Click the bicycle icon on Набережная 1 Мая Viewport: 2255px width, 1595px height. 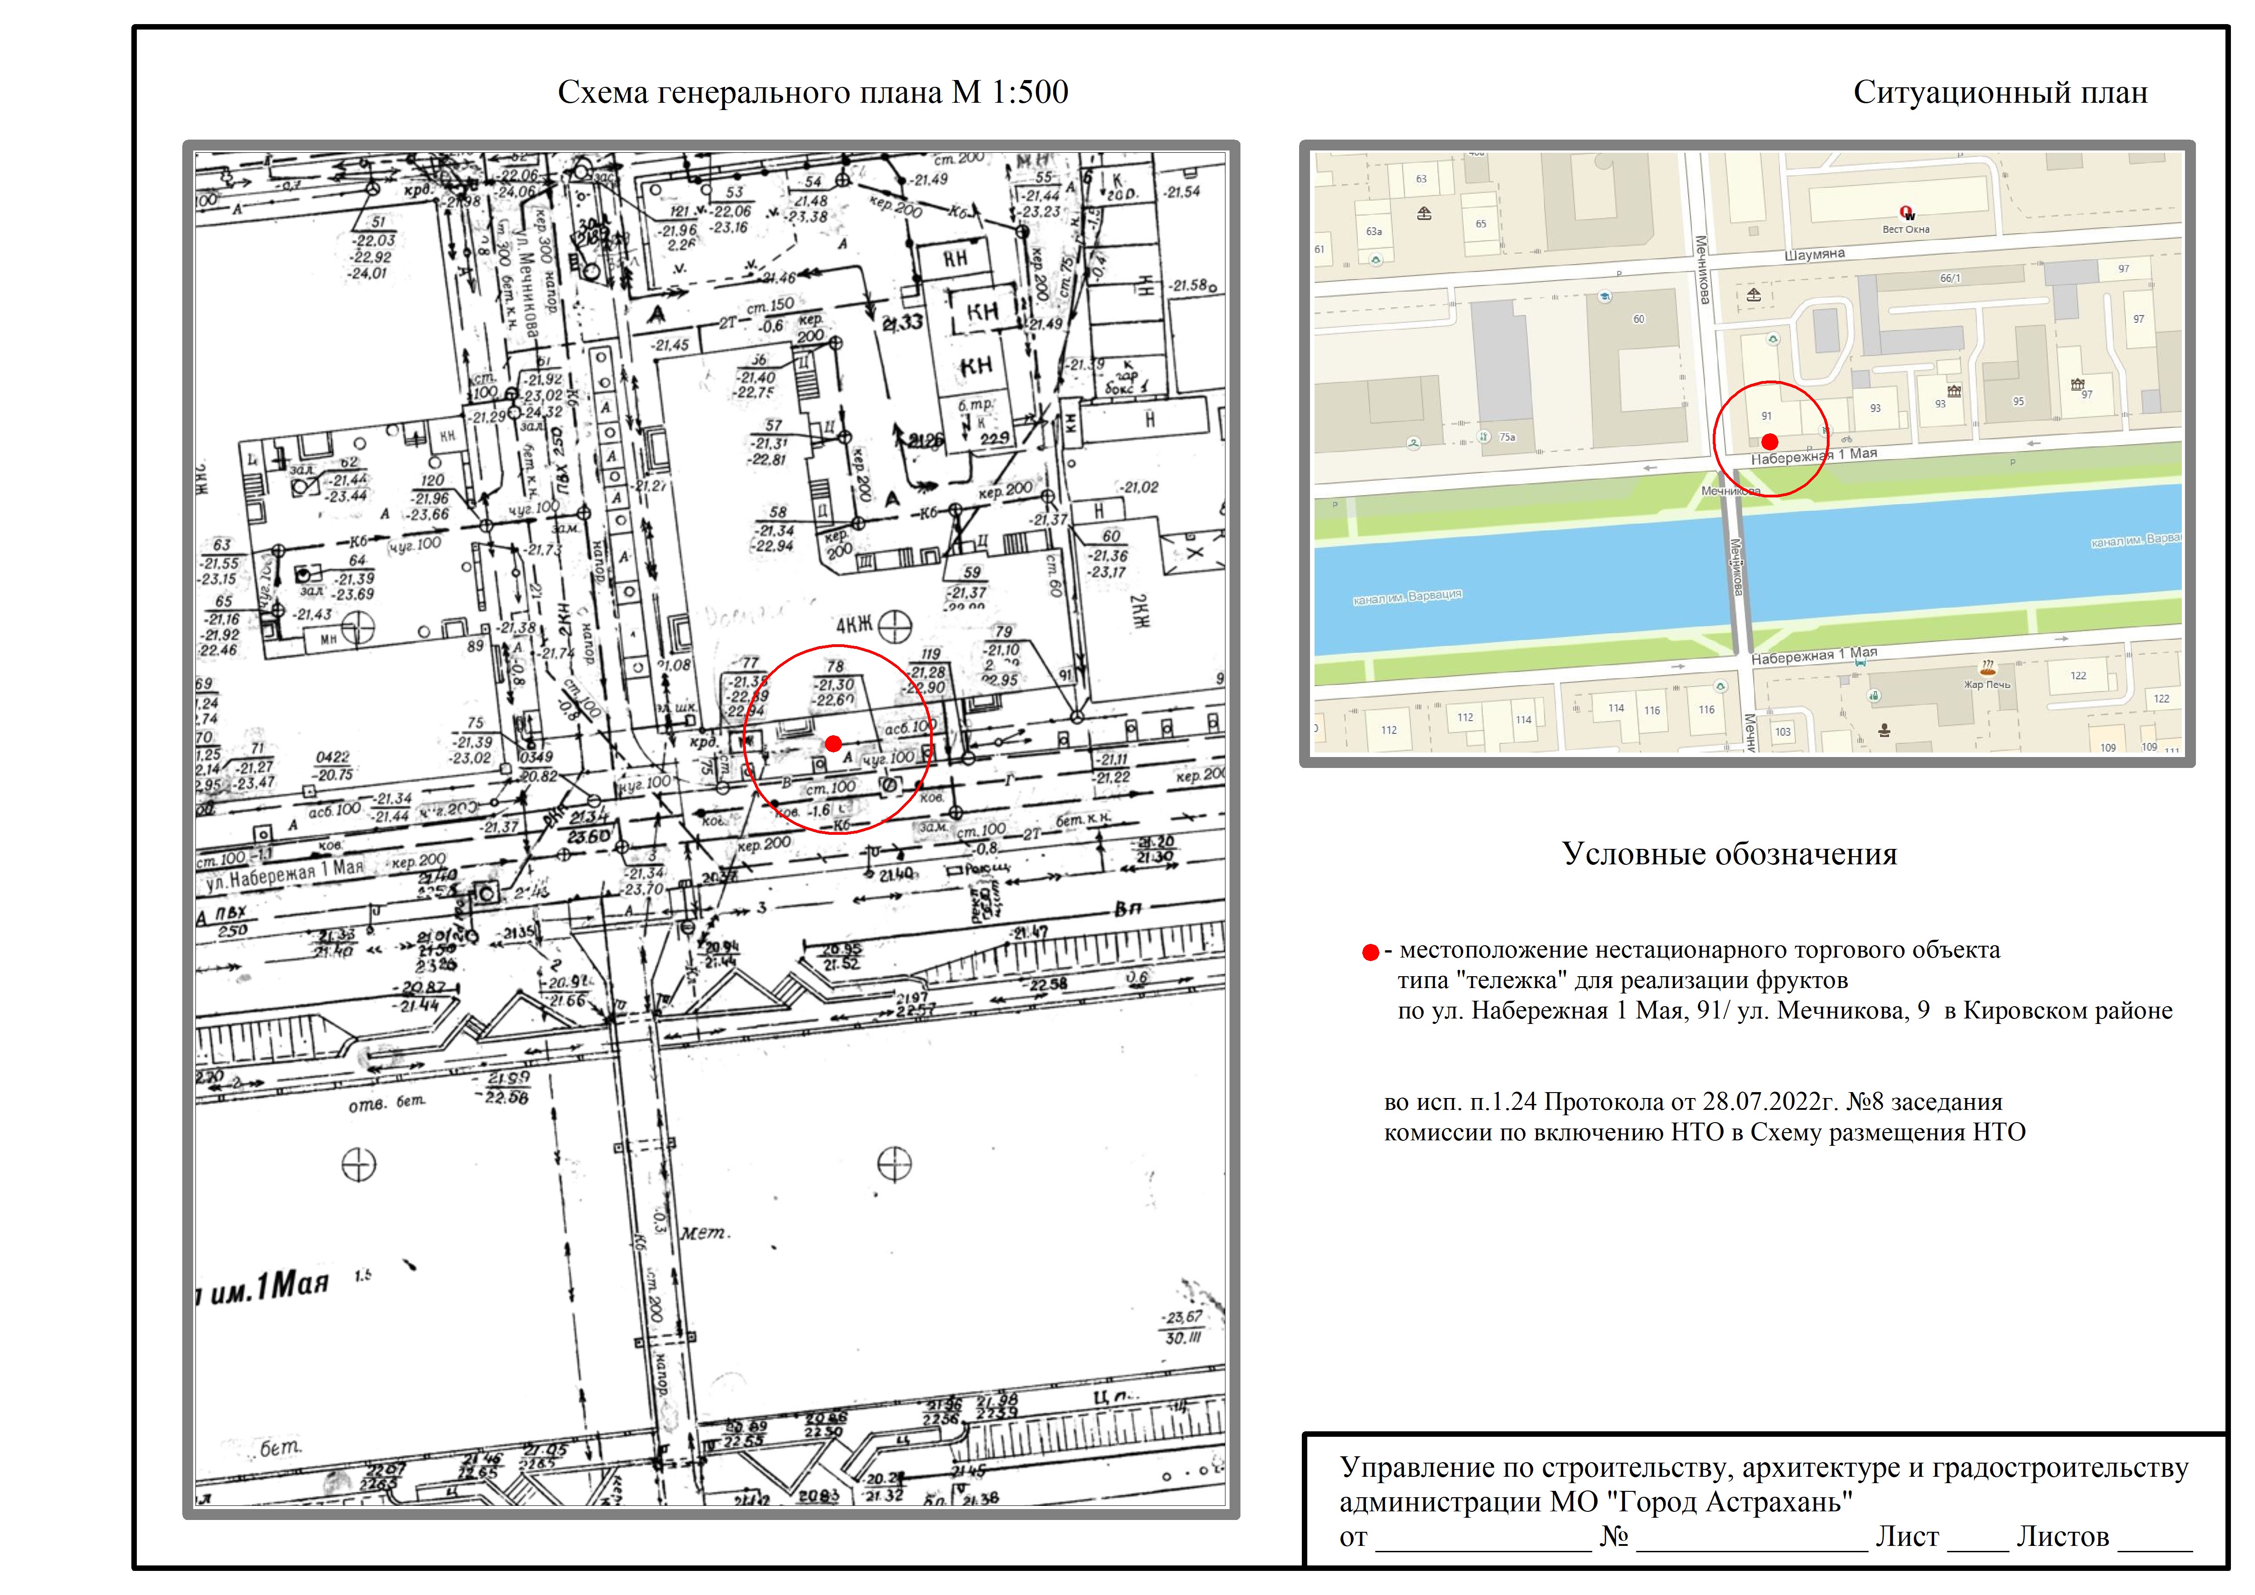click(1846, 440)
